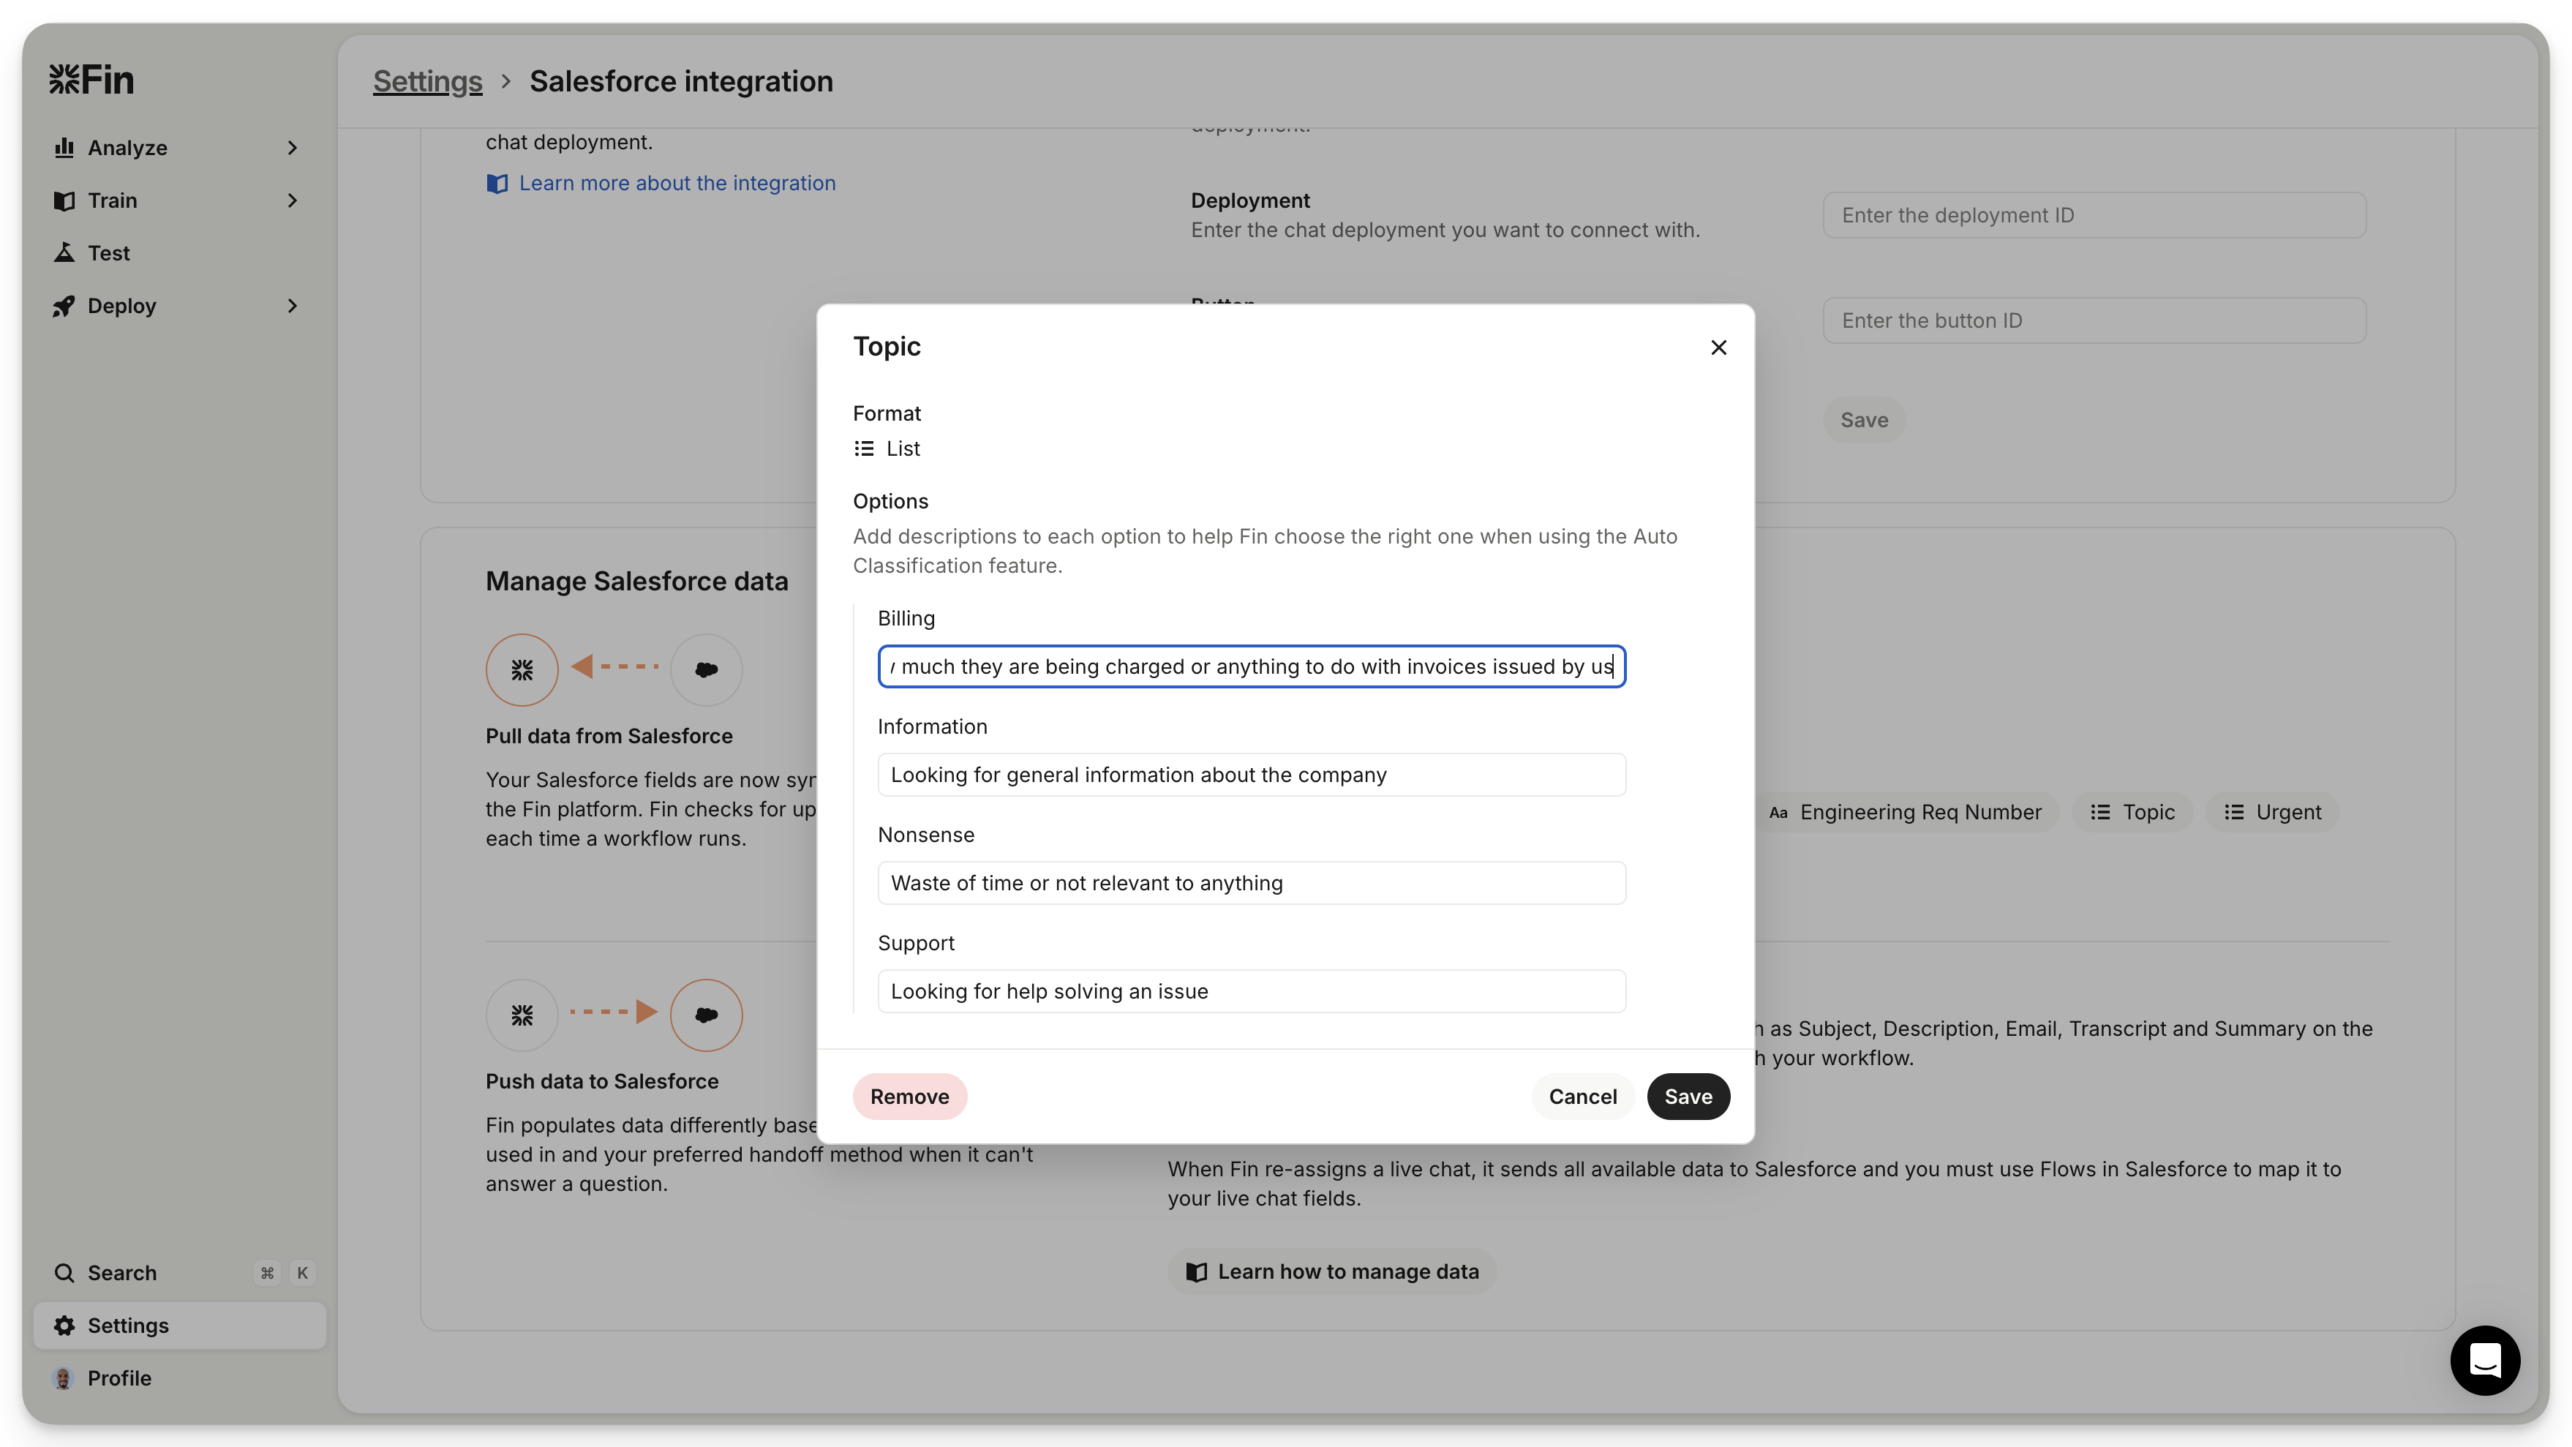Open the chat messenger bubble icon
The width and height of the screenshot is (2572, 1447).
point(2484,1360)
